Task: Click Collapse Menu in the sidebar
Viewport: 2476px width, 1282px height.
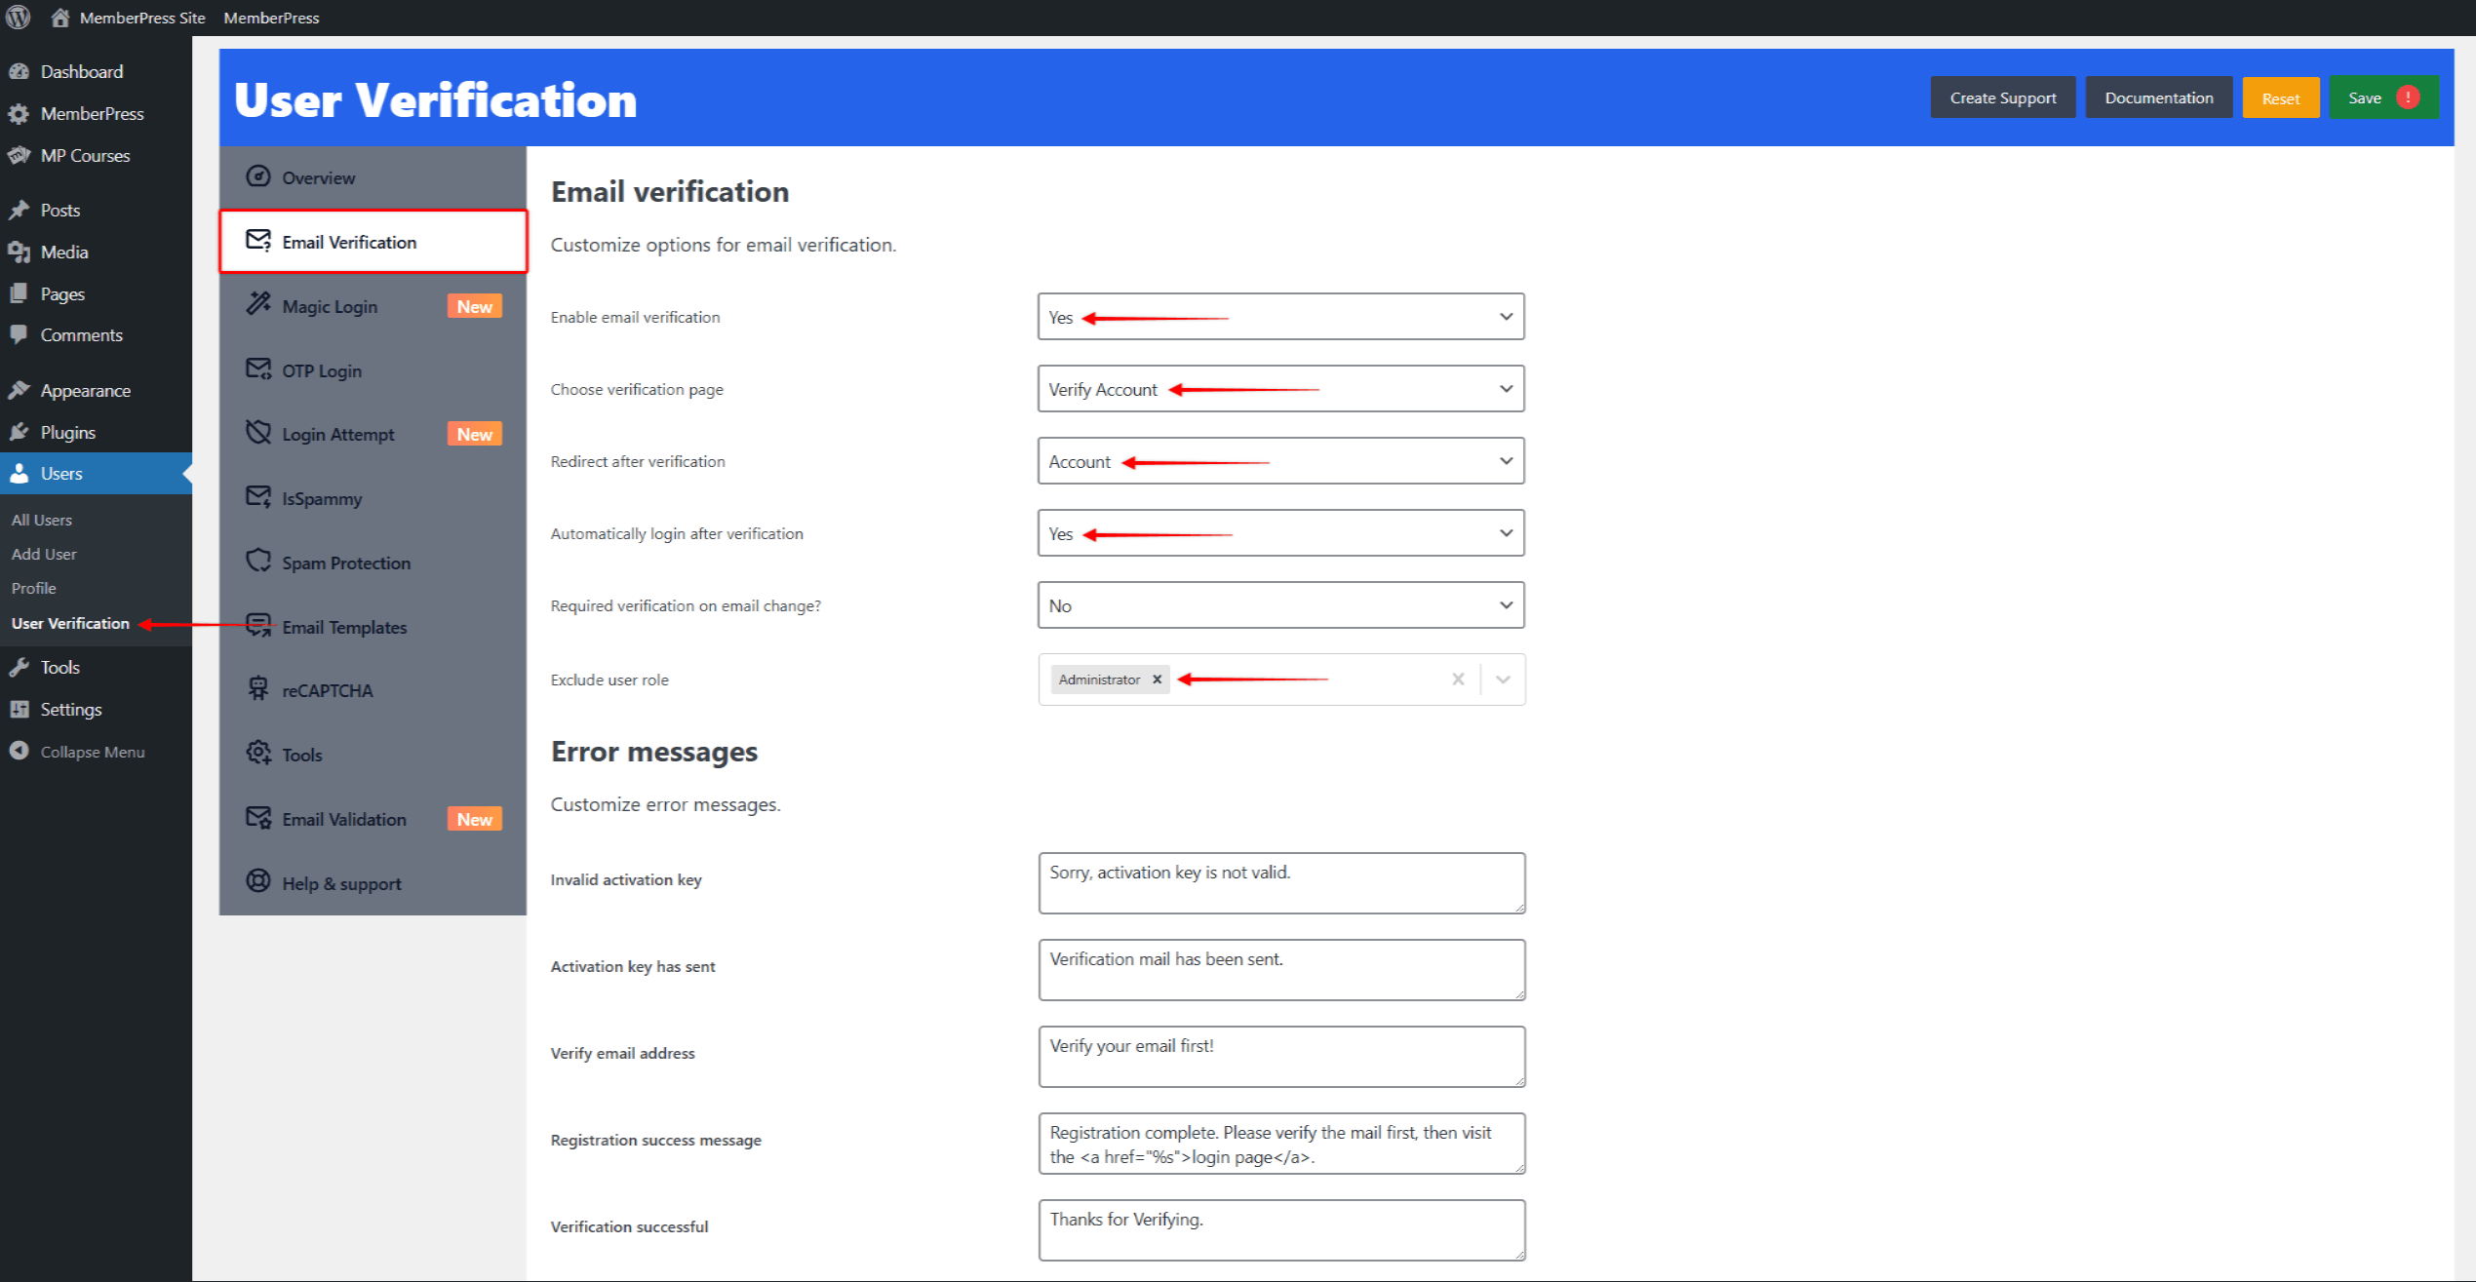Action: (x=92, y=752)
